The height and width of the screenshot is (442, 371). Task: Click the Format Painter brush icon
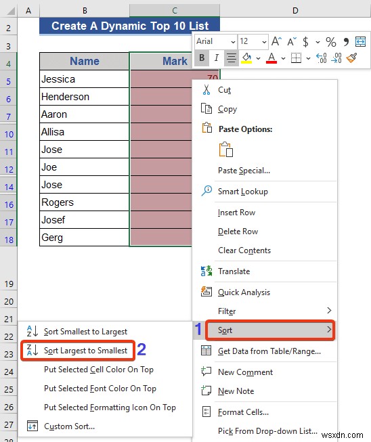point(351,58)
